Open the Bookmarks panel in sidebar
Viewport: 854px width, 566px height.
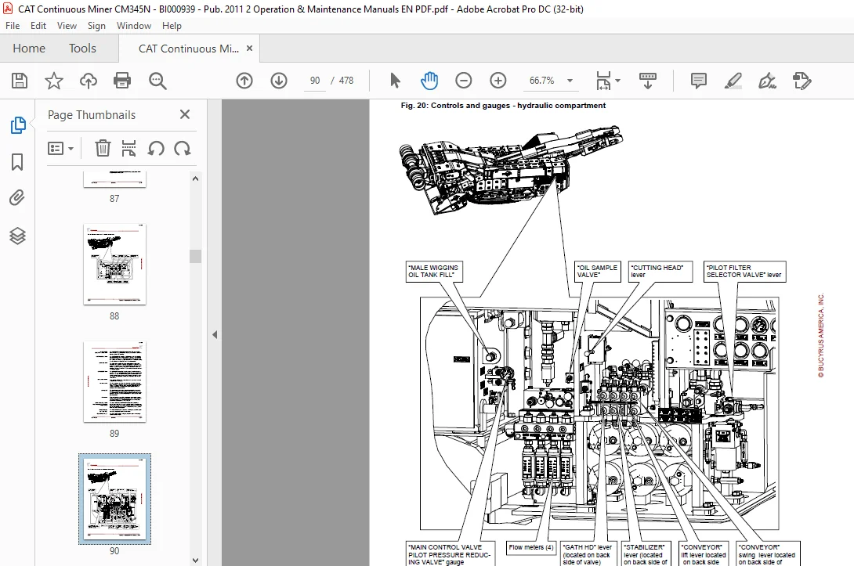17,161
